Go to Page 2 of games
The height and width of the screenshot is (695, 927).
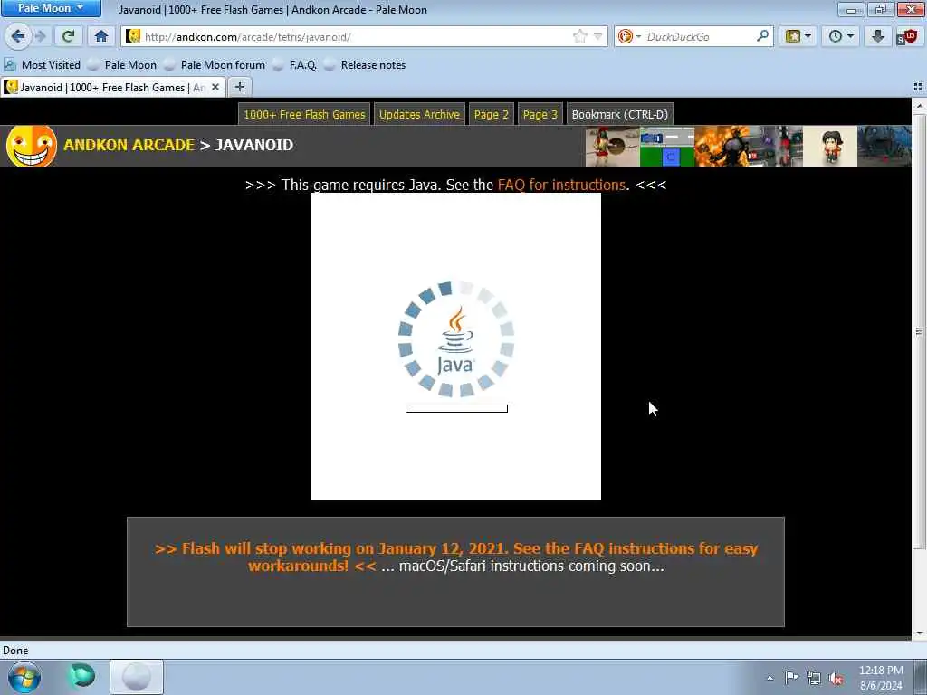coord(492,115)
